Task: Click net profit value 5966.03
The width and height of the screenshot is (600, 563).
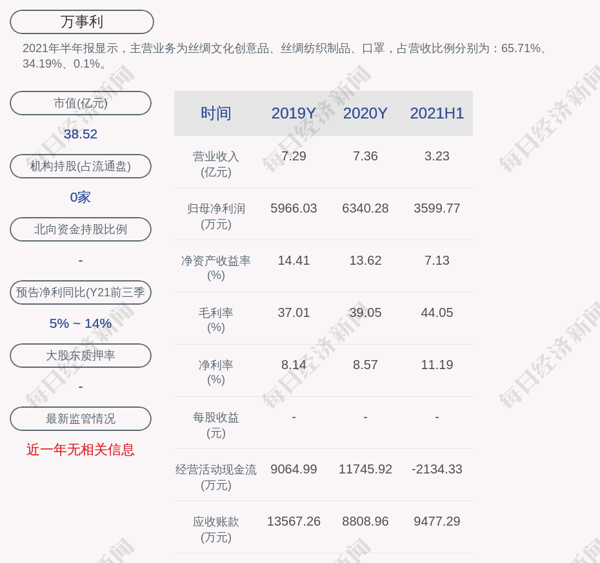Action: (294, 208)
